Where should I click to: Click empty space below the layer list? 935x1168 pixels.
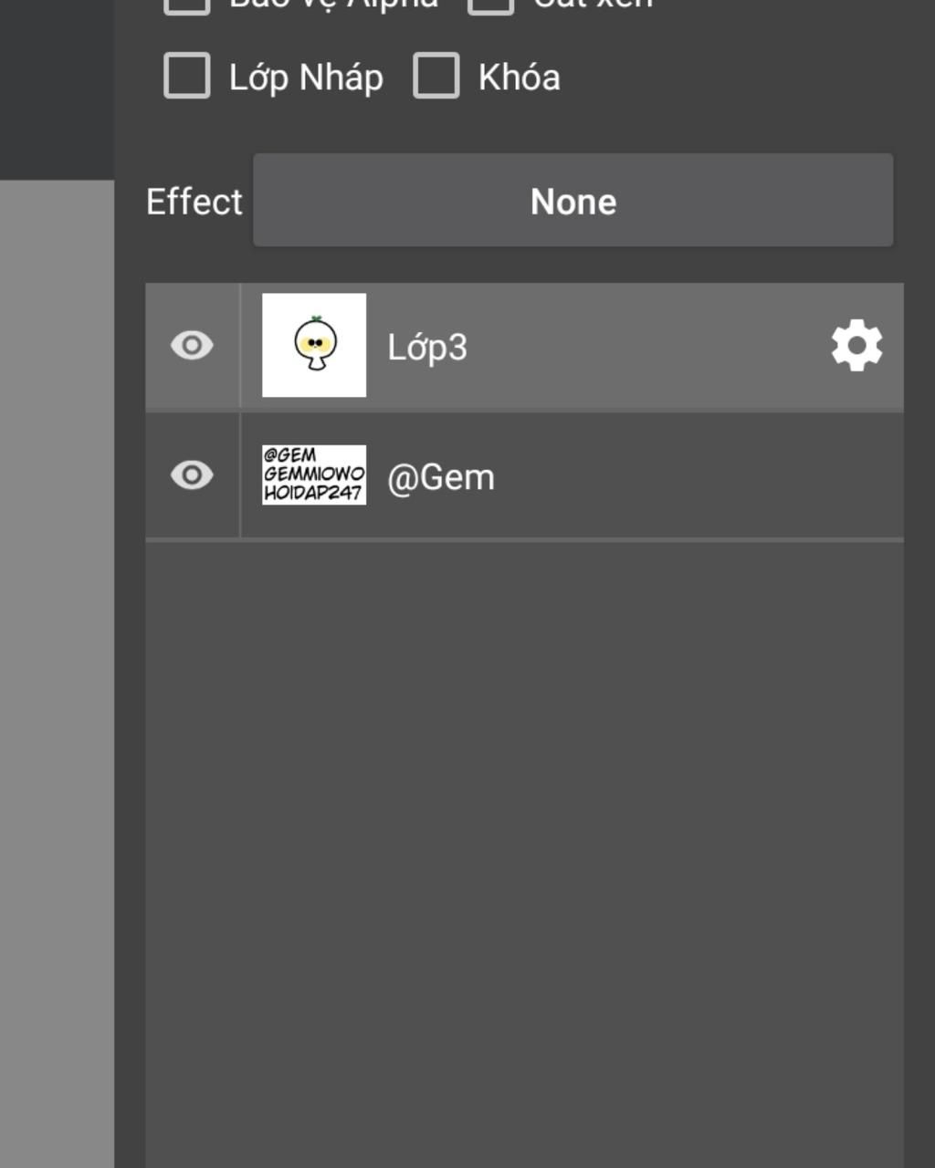point(524,855)
